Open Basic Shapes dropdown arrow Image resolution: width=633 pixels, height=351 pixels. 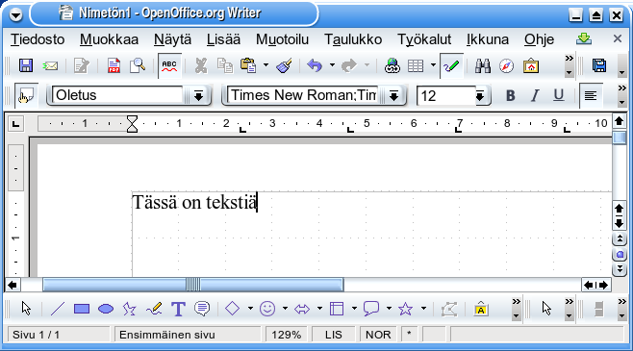tap(250, 309)
